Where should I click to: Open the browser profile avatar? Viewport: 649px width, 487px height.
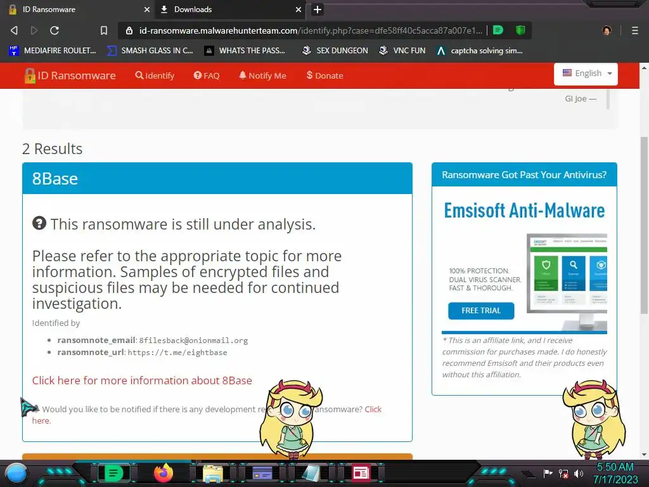point(607,30)
